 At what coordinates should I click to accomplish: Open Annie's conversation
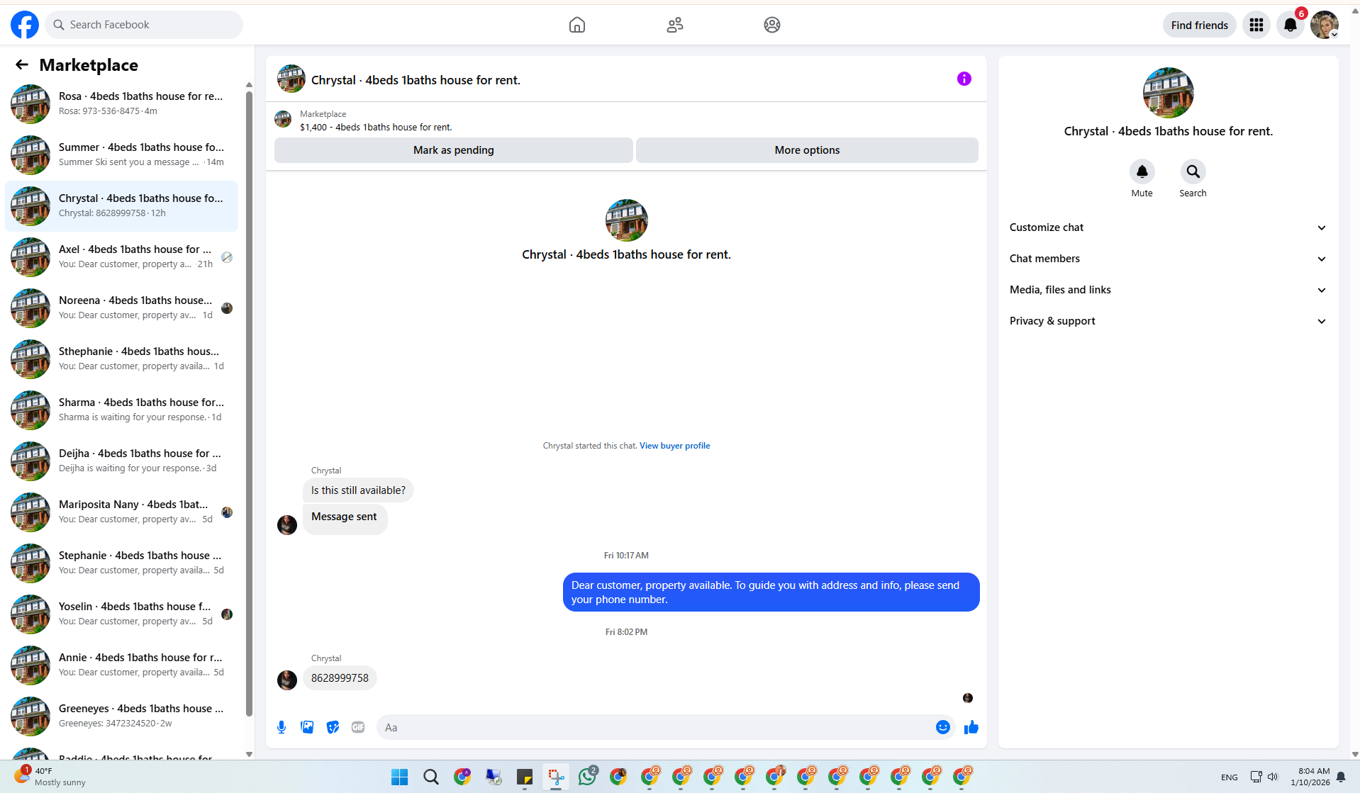coord(122,665)
